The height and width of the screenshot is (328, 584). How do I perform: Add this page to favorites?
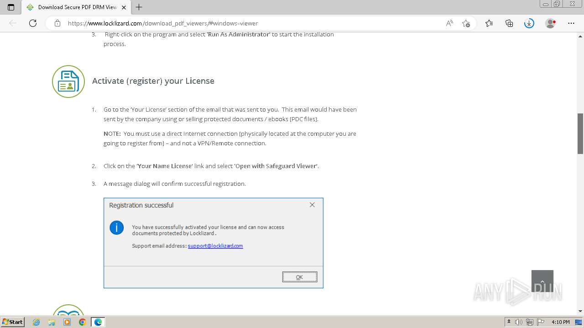(466, 23)
